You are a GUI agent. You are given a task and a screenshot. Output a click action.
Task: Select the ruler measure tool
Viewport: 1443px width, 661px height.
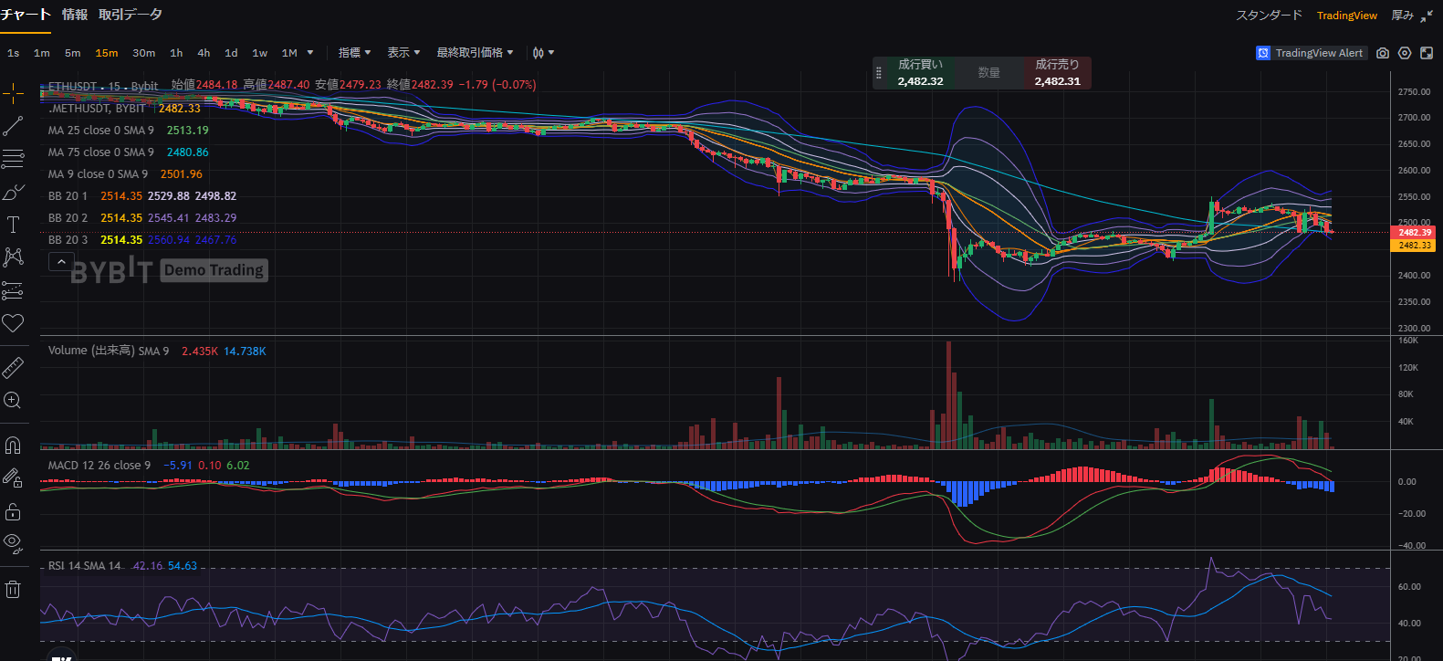coord(13,367)
